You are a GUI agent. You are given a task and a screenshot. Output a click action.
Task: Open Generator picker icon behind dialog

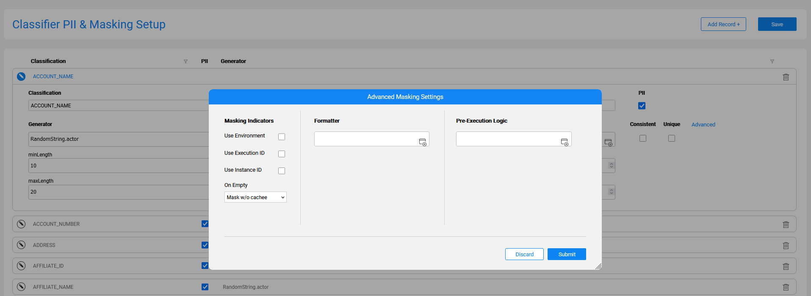click(x=609, y=143)
